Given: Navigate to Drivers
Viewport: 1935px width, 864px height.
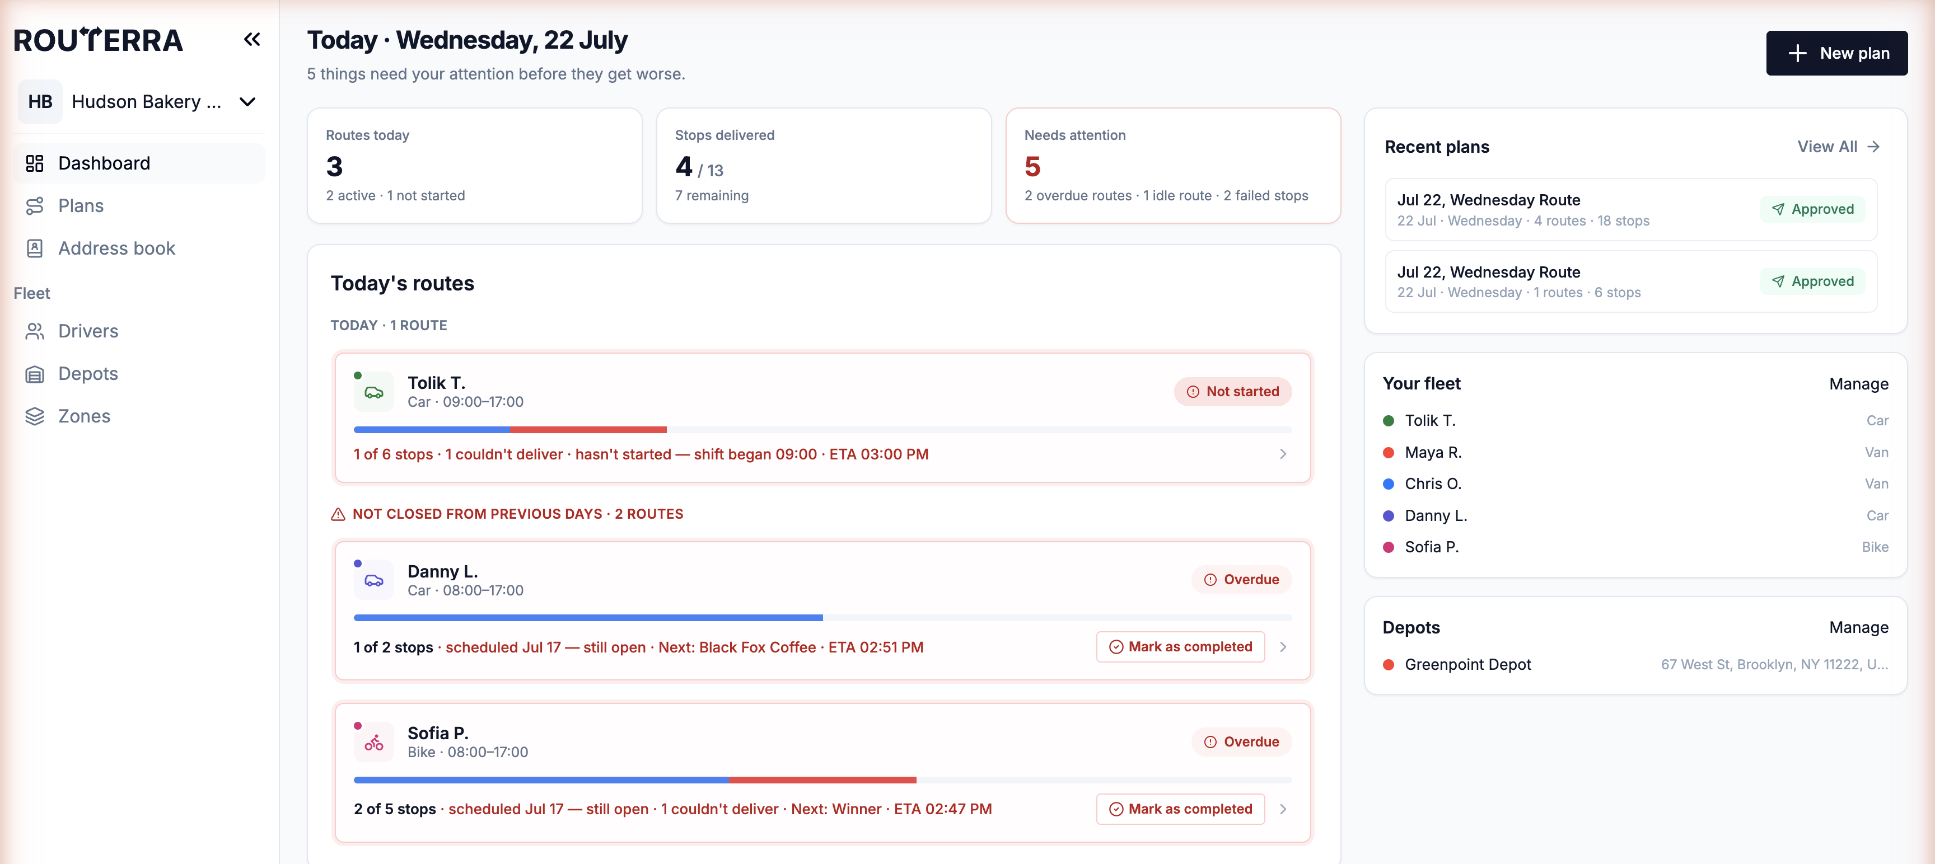Looking at the screenshot, I should 139,331.
